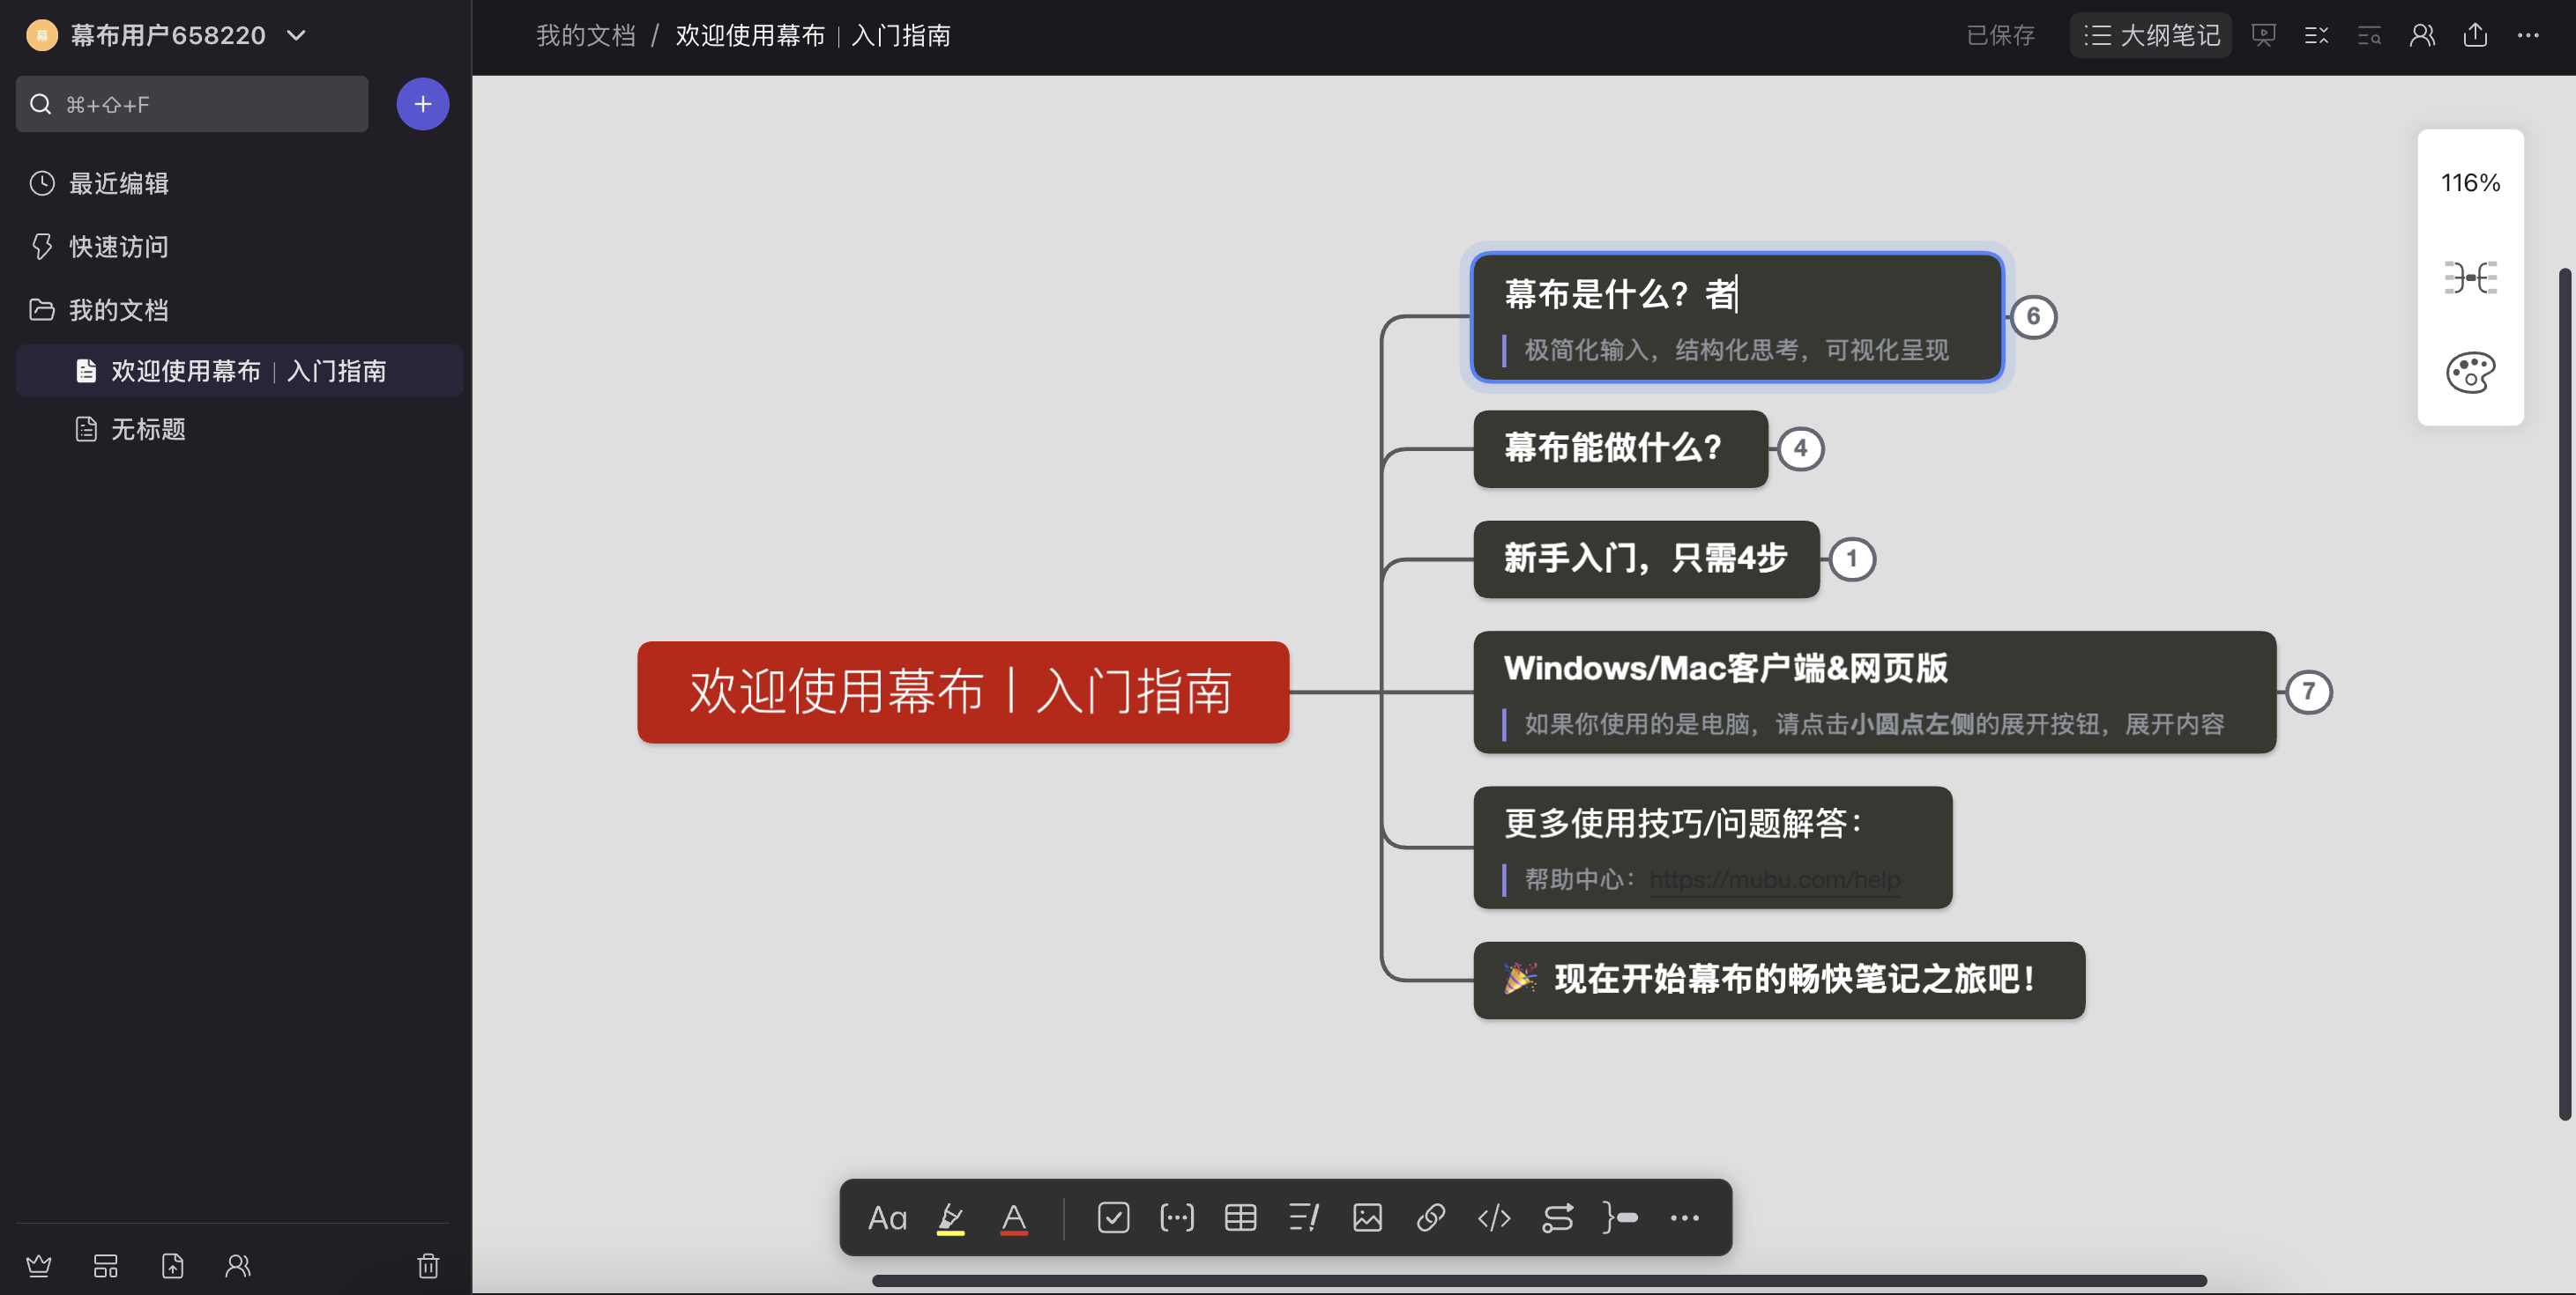Expand the 1 child of 新手入门

point(1852,559)
